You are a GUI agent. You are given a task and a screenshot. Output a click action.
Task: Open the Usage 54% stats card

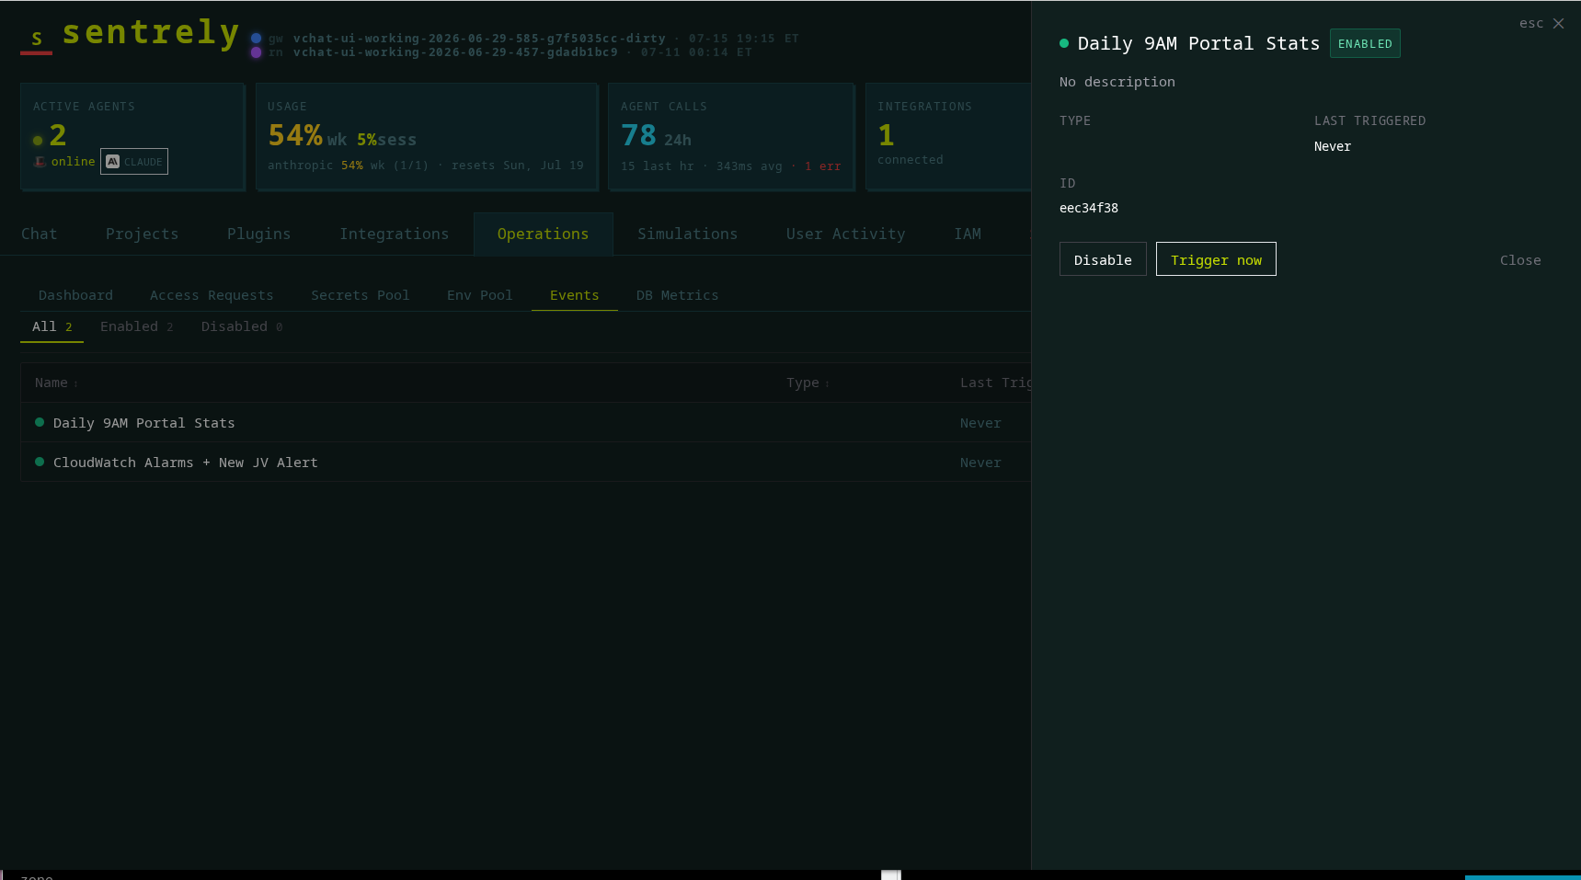[427, 137]
